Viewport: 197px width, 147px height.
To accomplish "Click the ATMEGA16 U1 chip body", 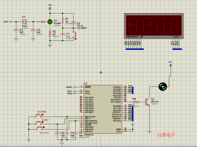I will 102,109.
